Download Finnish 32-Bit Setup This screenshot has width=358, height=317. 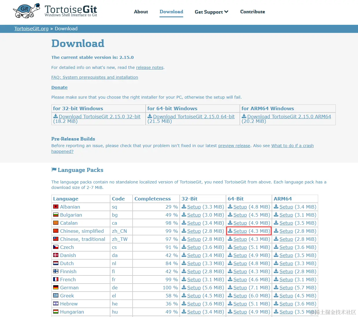click(194, 271)
